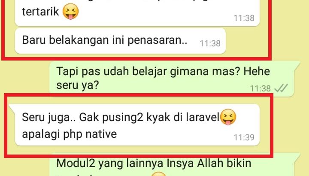Tap the double check mark read receipt
This screenshot has width=309, height=176.
pos(281,88)
